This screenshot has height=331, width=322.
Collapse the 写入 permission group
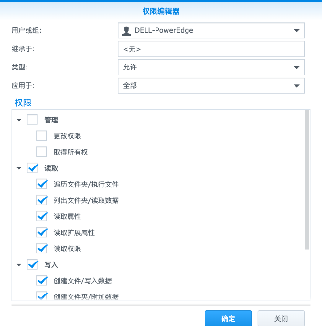pos(19,265)
